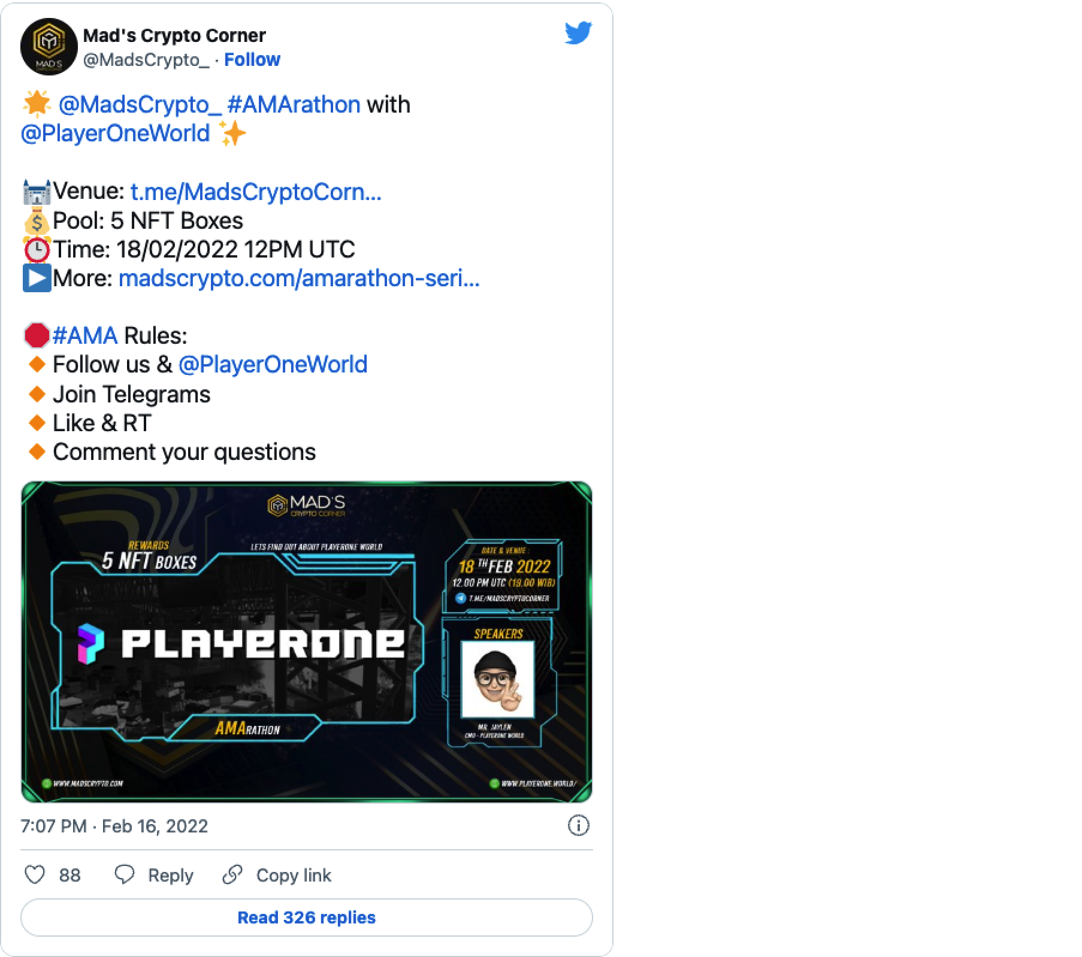Open the PlayerOne AMA banner image
The image size is (1082, 957).
tap(307, 642)
